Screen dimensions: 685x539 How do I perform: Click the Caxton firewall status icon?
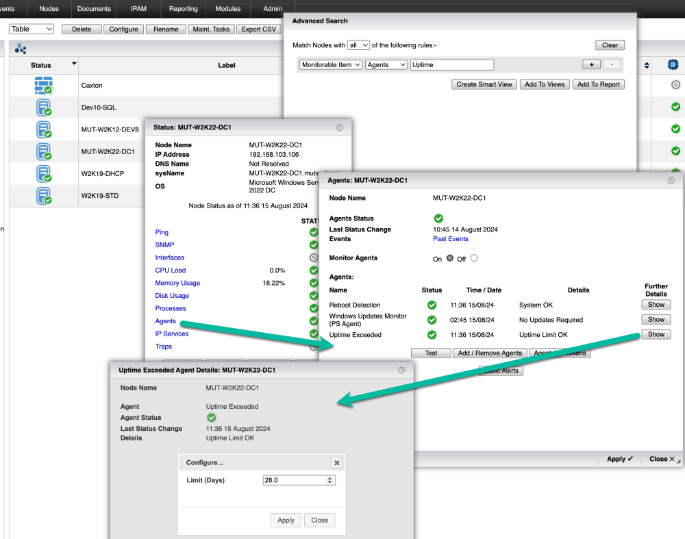(x=44, y=86)
